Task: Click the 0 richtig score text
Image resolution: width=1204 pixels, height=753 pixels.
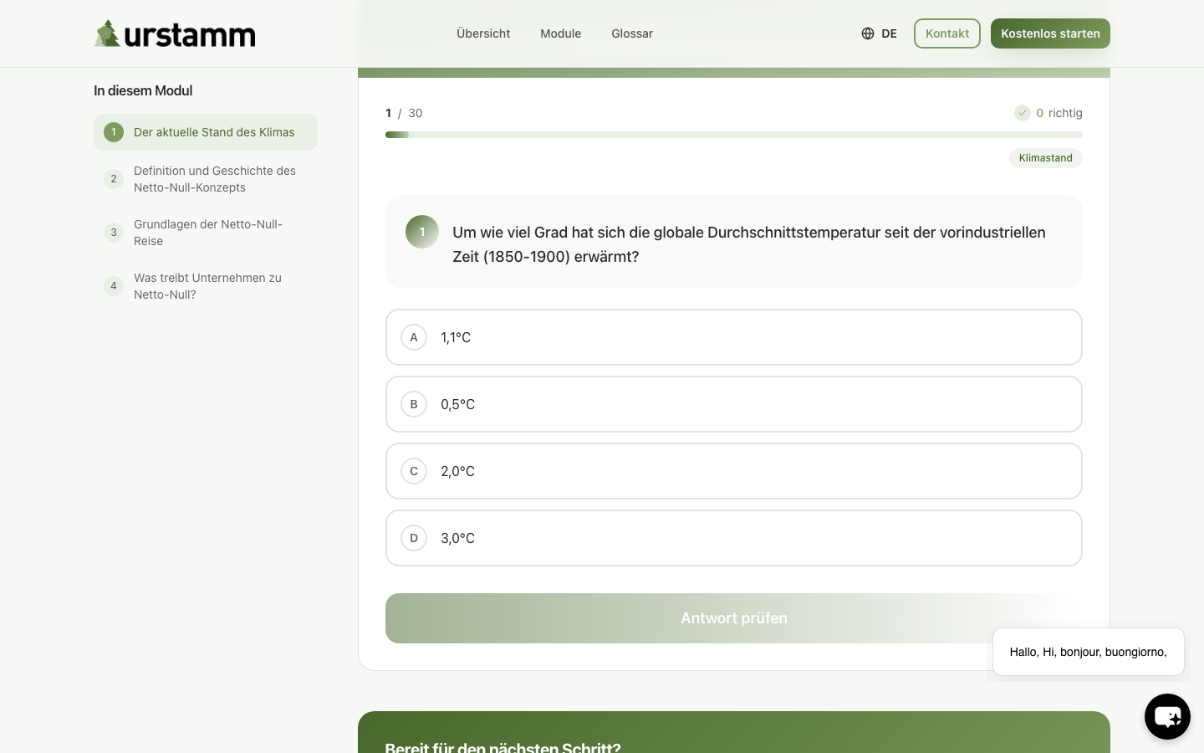Action: point(1059,113)
